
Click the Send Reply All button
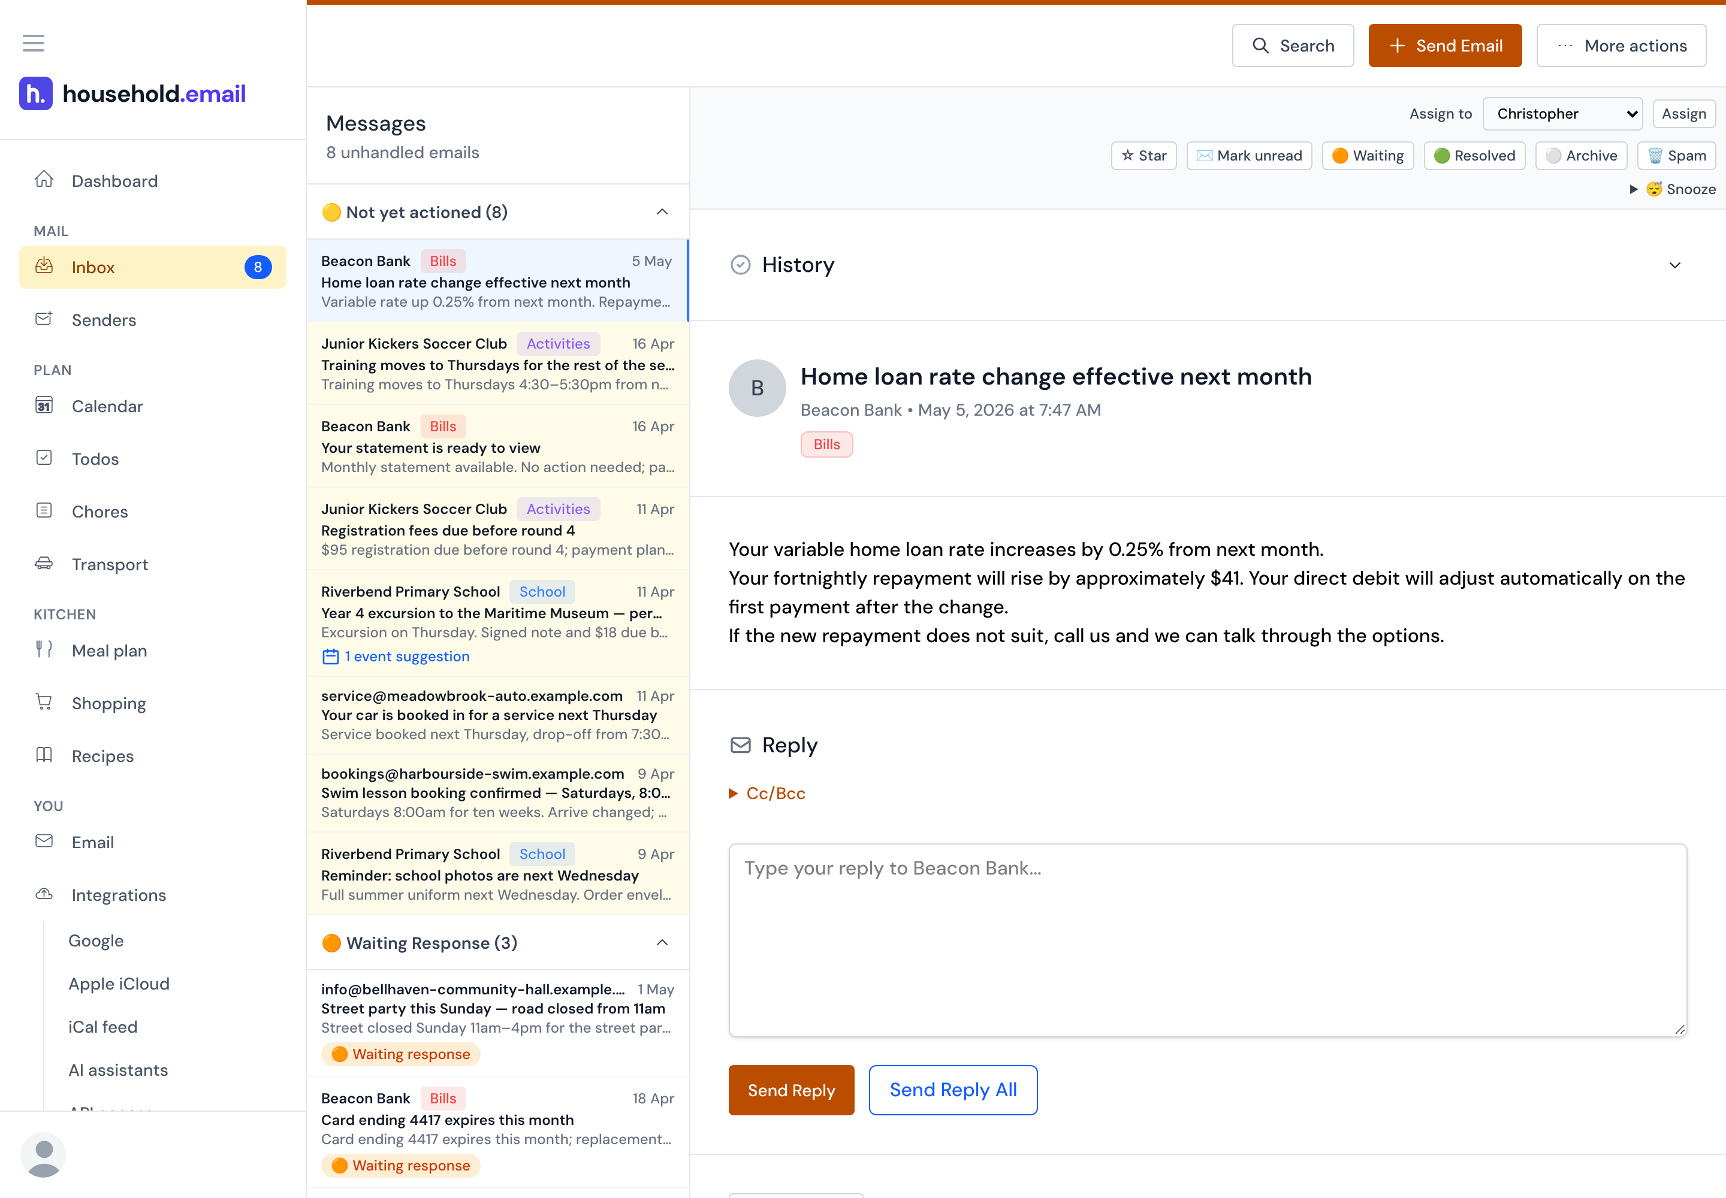[x=953, y=1090]
